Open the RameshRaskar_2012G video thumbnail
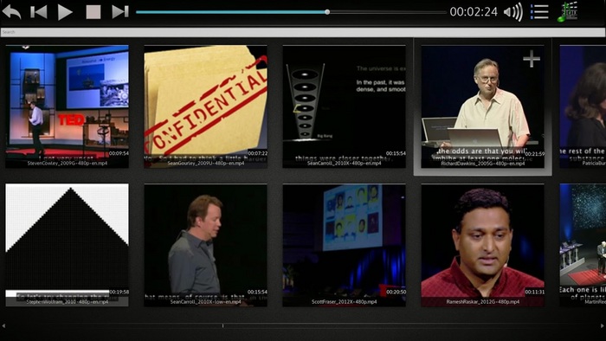This screenshot has width=606, height=341. point(483,245)
